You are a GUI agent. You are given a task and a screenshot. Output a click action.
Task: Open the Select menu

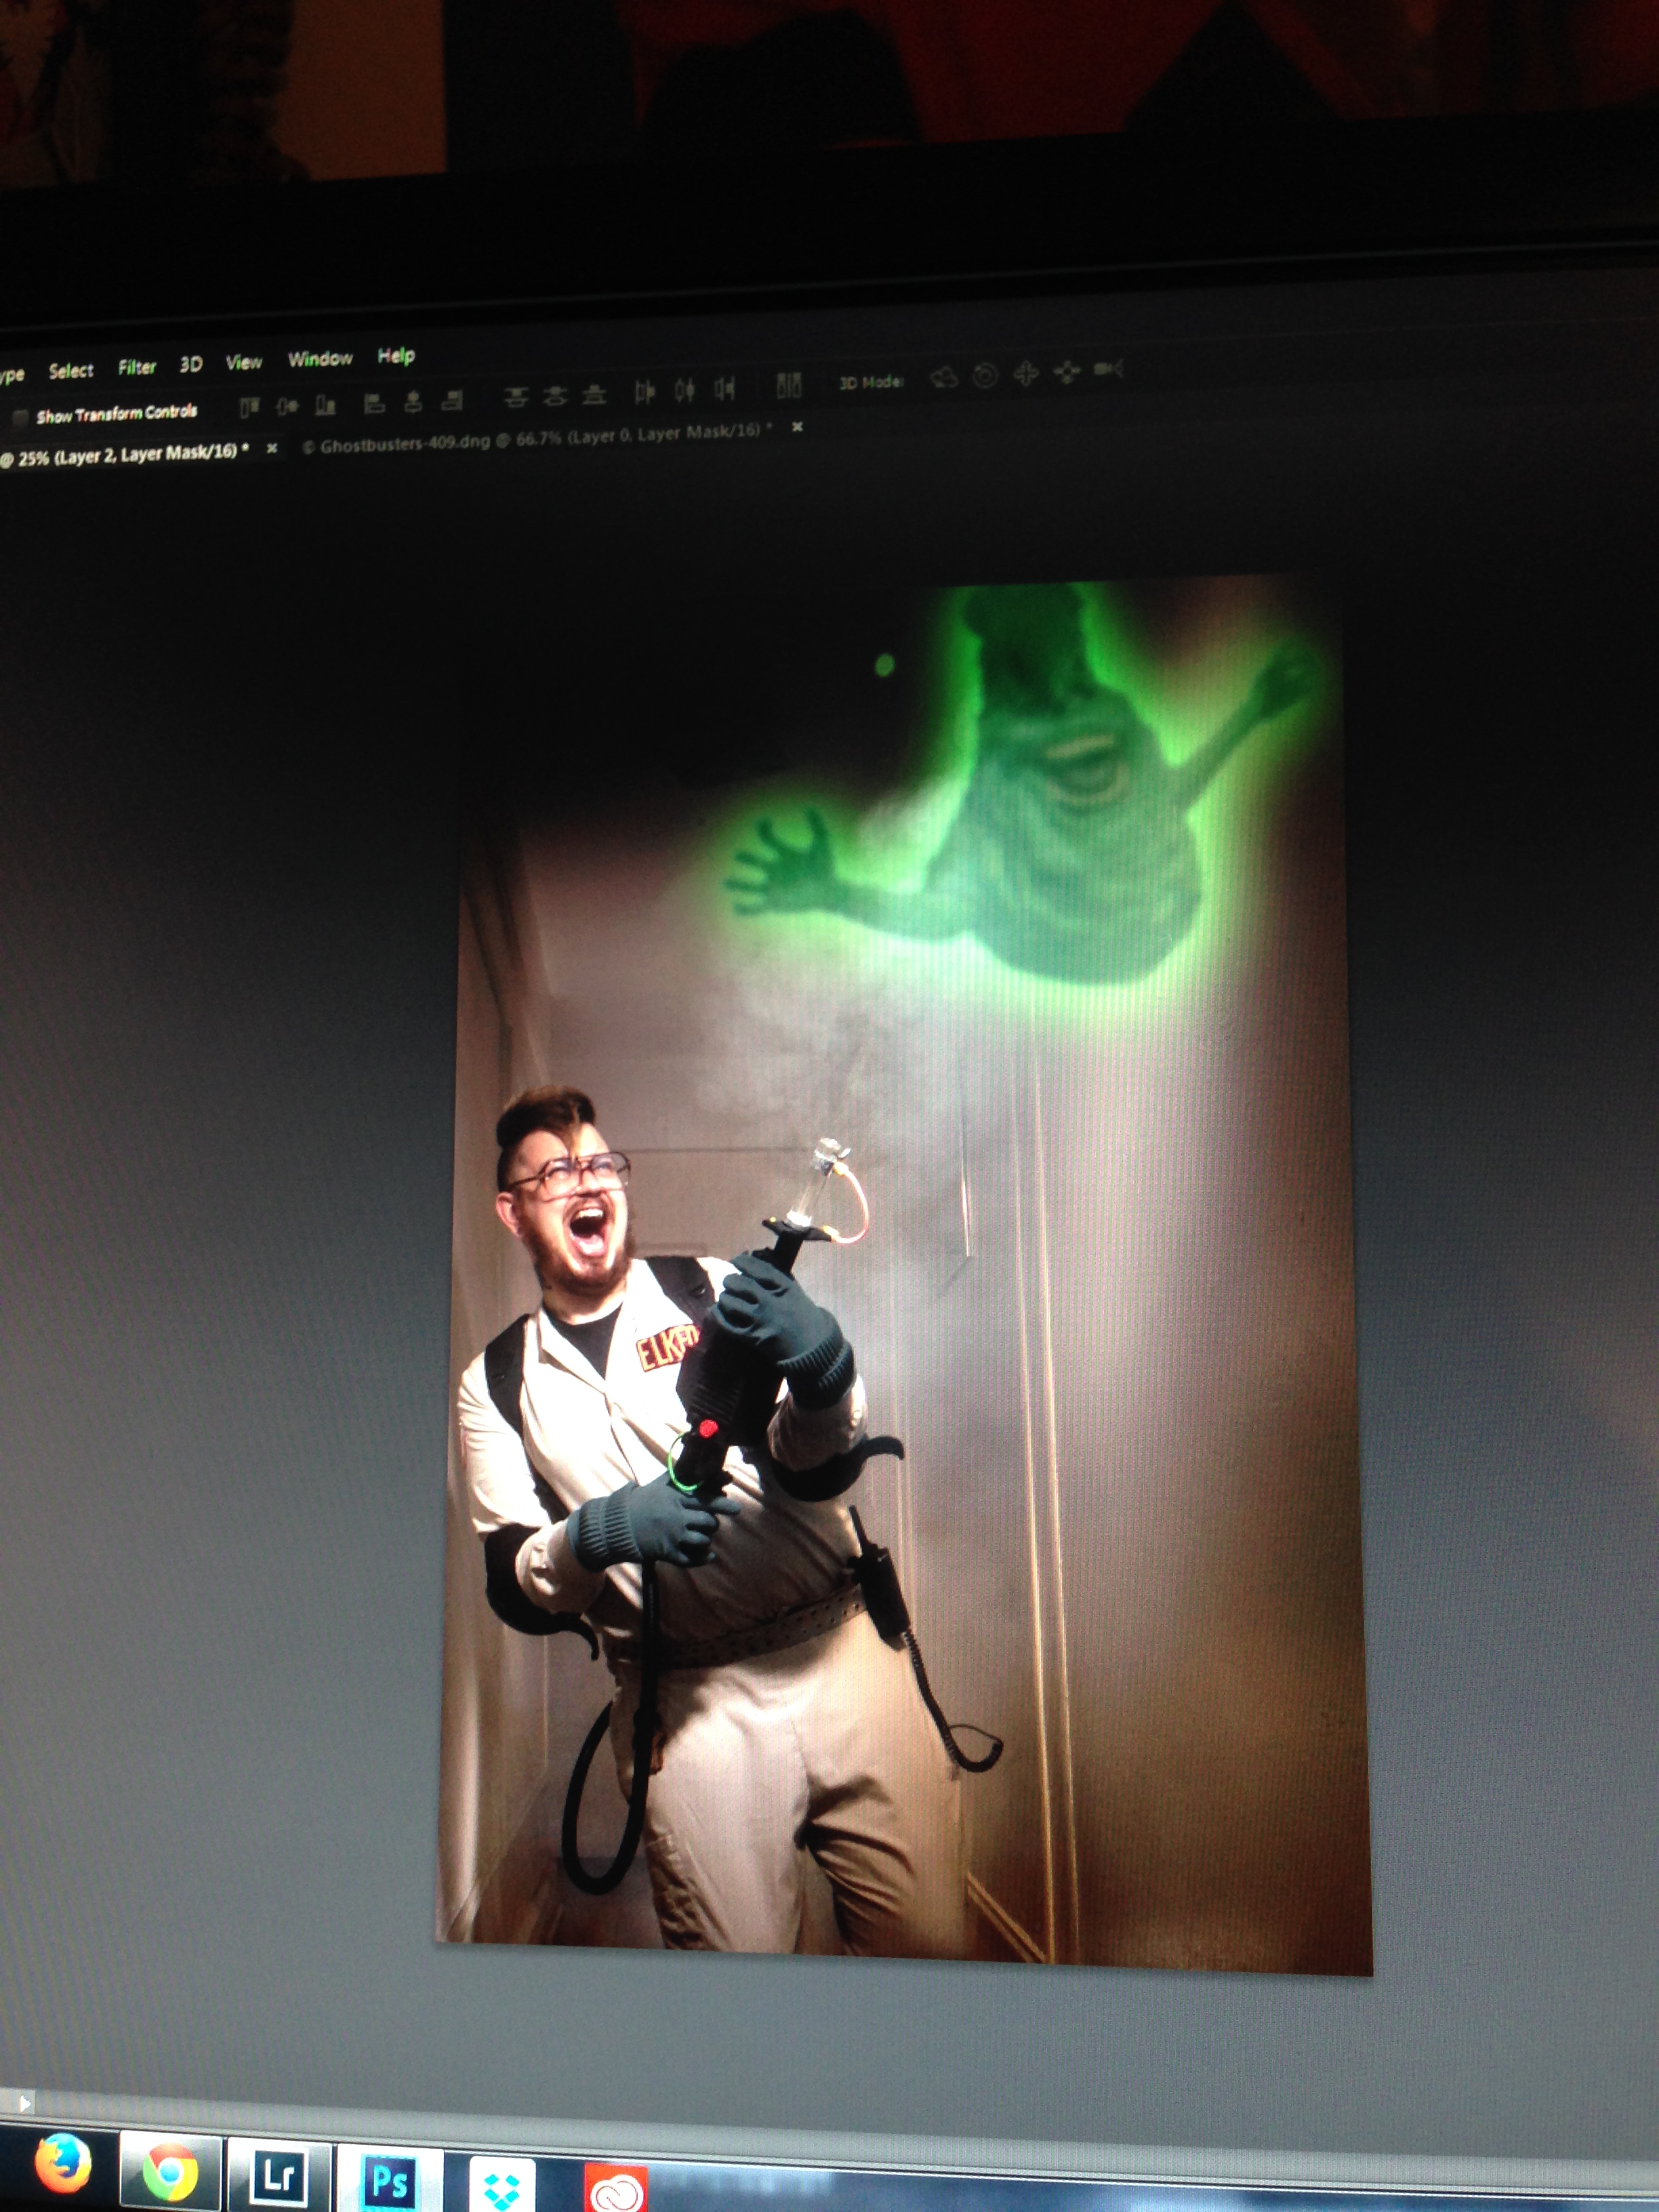coord(71,370)
